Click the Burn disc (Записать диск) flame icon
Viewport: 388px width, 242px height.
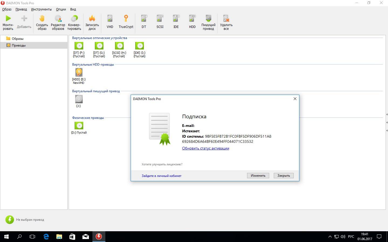(x=92, y=18)
